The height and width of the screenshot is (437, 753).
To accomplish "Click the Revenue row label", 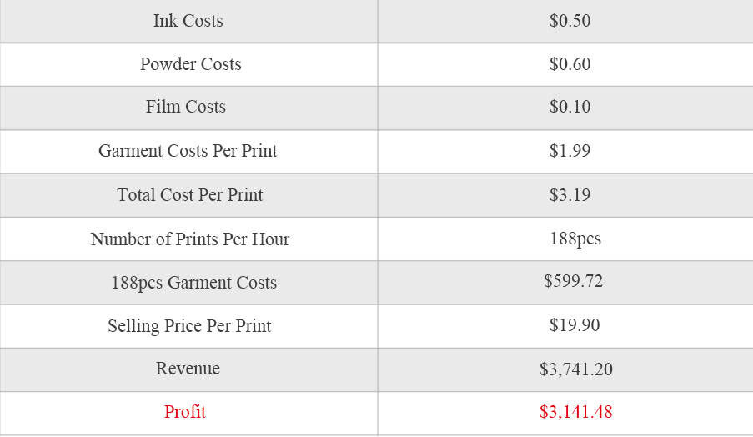I will point(188,369).
